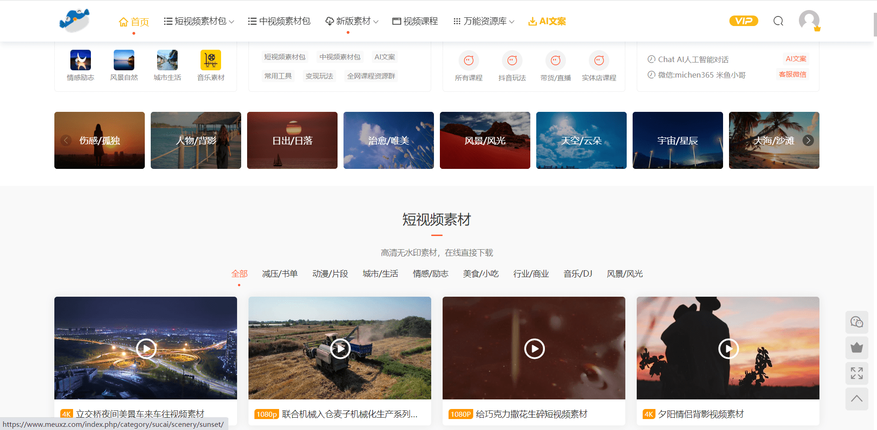The height and width of the screenshot is (430, 877).
Task: Expand the 新版素材 dropdown menu
Action: coord(352,21)
